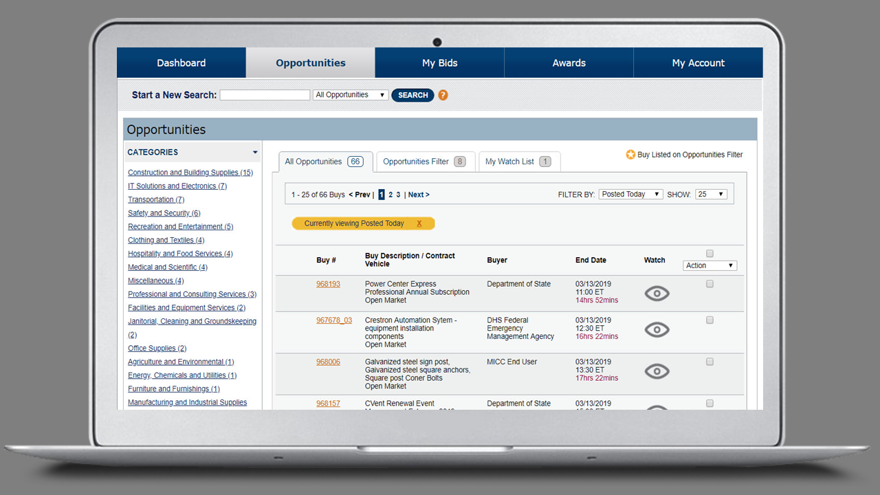Open the Filter By Posted Today dropdown

point(630,195)
